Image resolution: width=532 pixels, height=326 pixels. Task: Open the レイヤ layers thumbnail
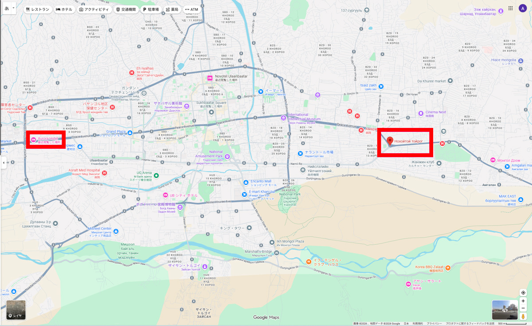pyautogui.click(x=16, y=310)
